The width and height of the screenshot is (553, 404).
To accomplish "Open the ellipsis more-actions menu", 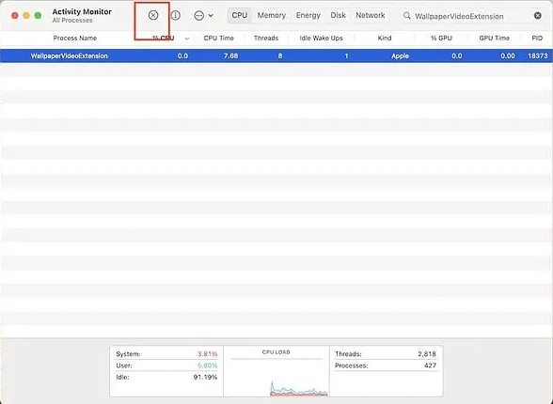I will pyautogui.click(x=199, y=15).
